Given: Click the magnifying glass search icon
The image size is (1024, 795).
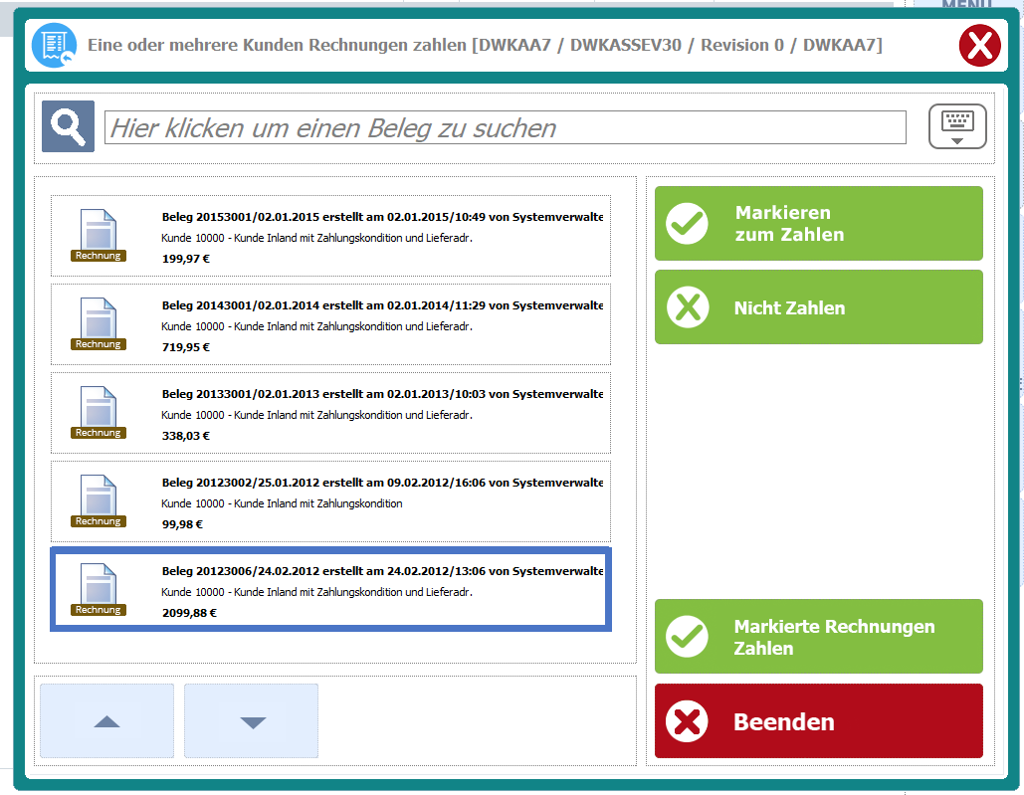Looking at the screenshot, I should 68,126.
